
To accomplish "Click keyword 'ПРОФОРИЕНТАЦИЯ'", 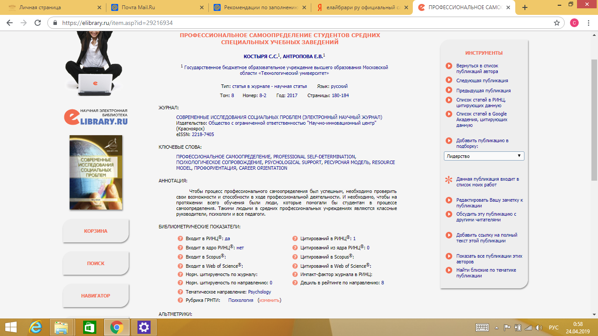I will [215, 168].
